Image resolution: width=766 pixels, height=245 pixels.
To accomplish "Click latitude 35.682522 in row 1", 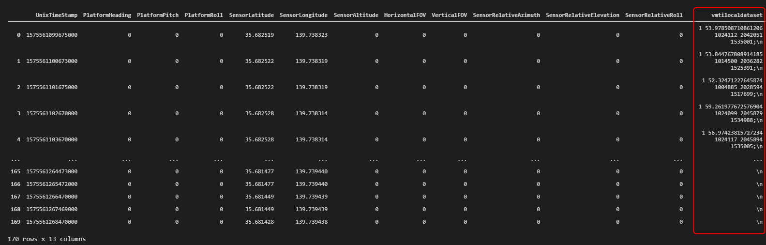I will [x=259, y=61].
